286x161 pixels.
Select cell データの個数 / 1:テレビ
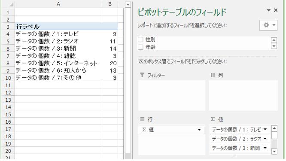[x=58, y=34]
